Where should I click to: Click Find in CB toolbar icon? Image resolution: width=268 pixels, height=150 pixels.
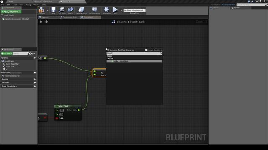pyautogui.click(x=62, y=10)
